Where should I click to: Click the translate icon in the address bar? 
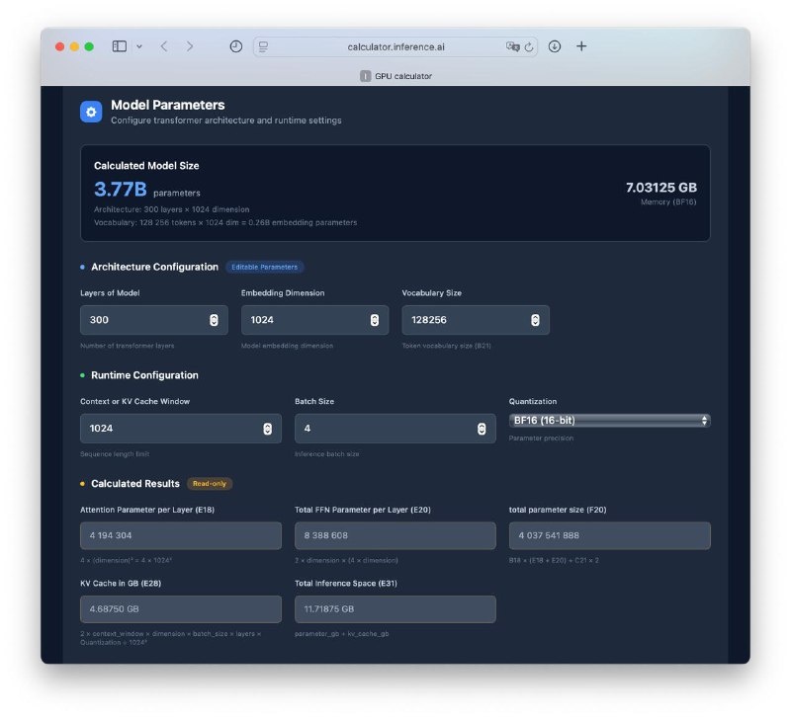point(512,46)
